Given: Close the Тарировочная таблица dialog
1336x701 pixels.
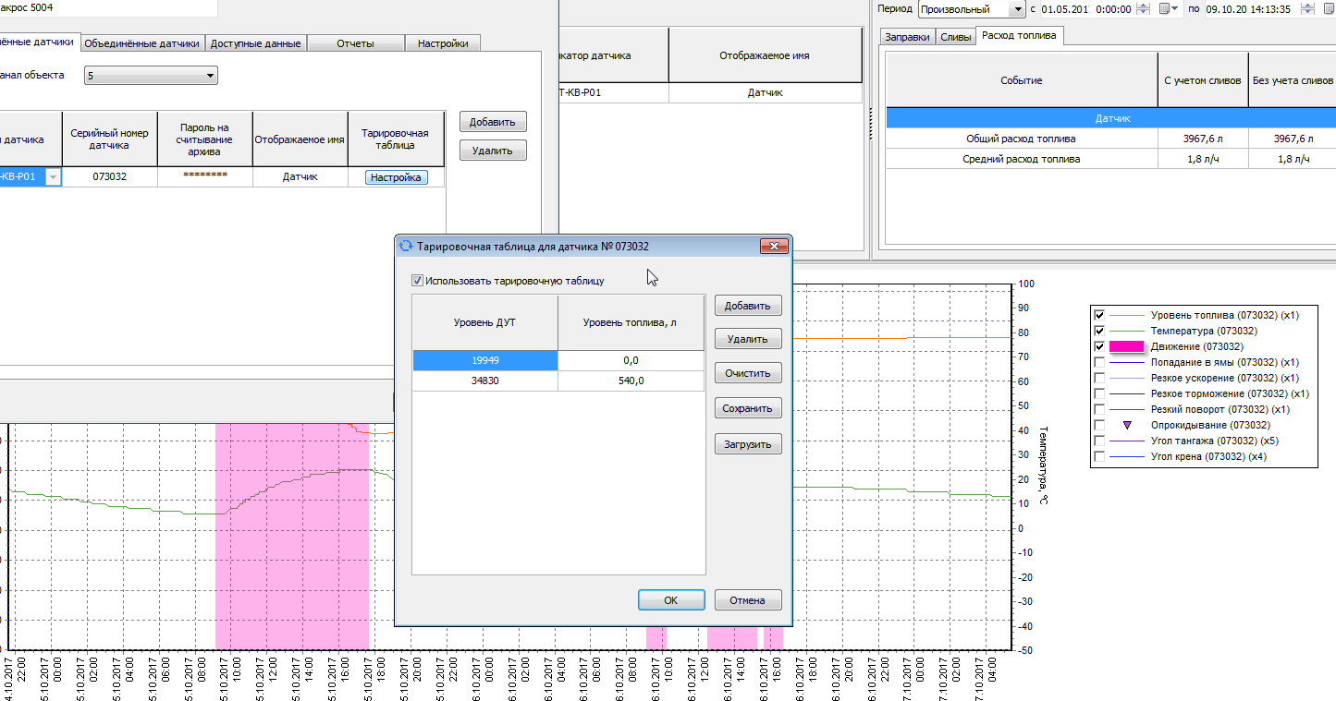Looking at the screenshot, I should (773, 247).
